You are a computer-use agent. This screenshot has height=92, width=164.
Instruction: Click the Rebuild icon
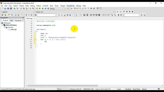coord(45,8)
